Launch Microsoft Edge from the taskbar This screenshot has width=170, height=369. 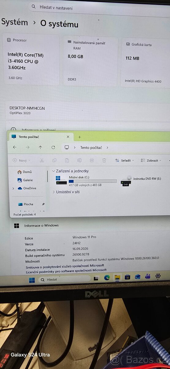pyautogui.click(x=107, y=278)
